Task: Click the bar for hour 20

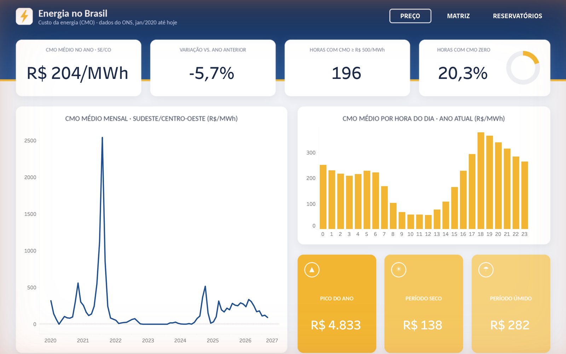Action: [498, 186]
